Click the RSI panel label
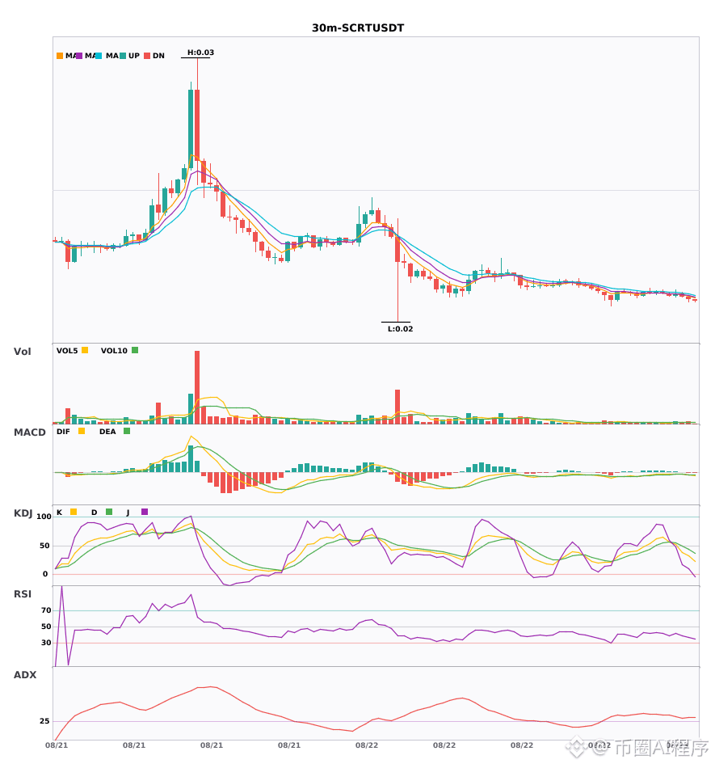Screen dimensions: 715x768 pyautogui.click(x=23, y=594)
